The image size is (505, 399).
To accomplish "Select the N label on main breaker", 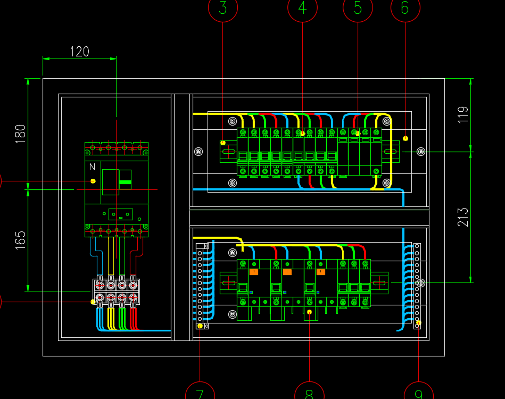I will click(92, 167).
